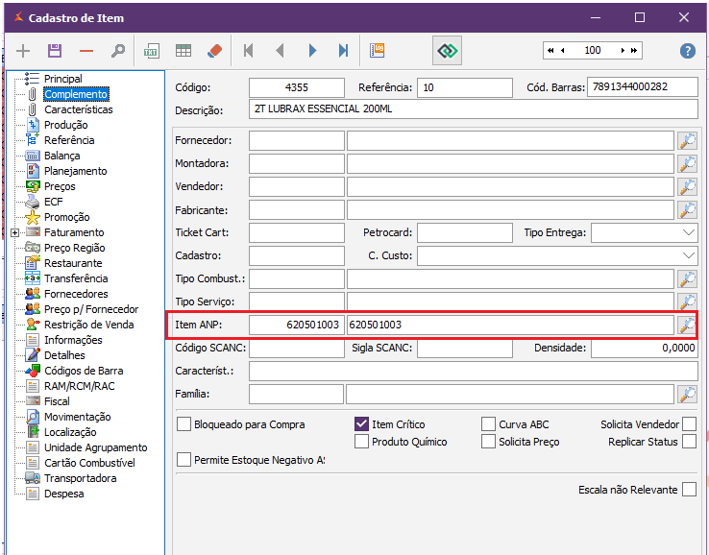This screenshot has width=709, height=555.
Task: Click the red minus delete icon
Action: [x=86, y=51]
